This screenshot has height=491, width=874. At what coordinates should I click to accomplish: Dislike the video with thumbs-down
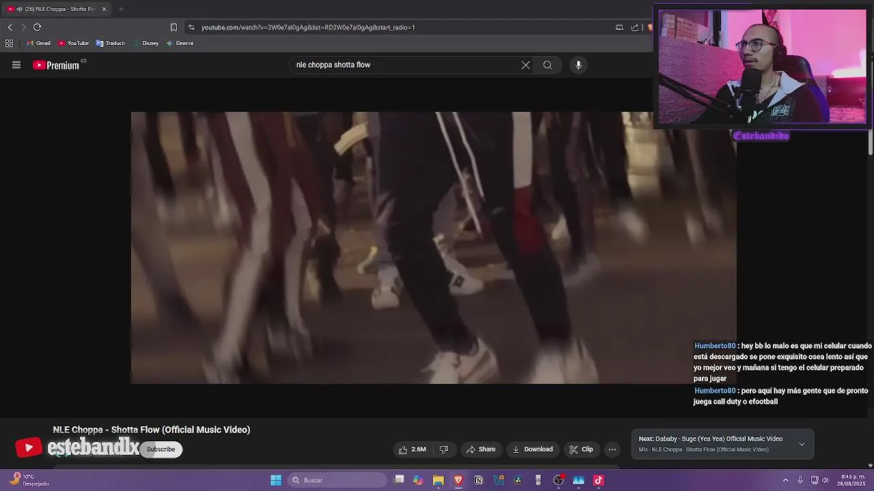tap(444, 449)
